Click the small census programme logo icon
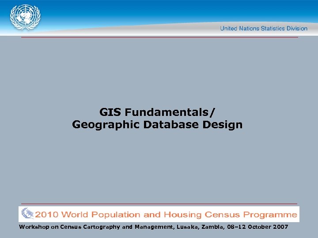The width and height of the screenshot is (318, 238). (x=27, y=213)
